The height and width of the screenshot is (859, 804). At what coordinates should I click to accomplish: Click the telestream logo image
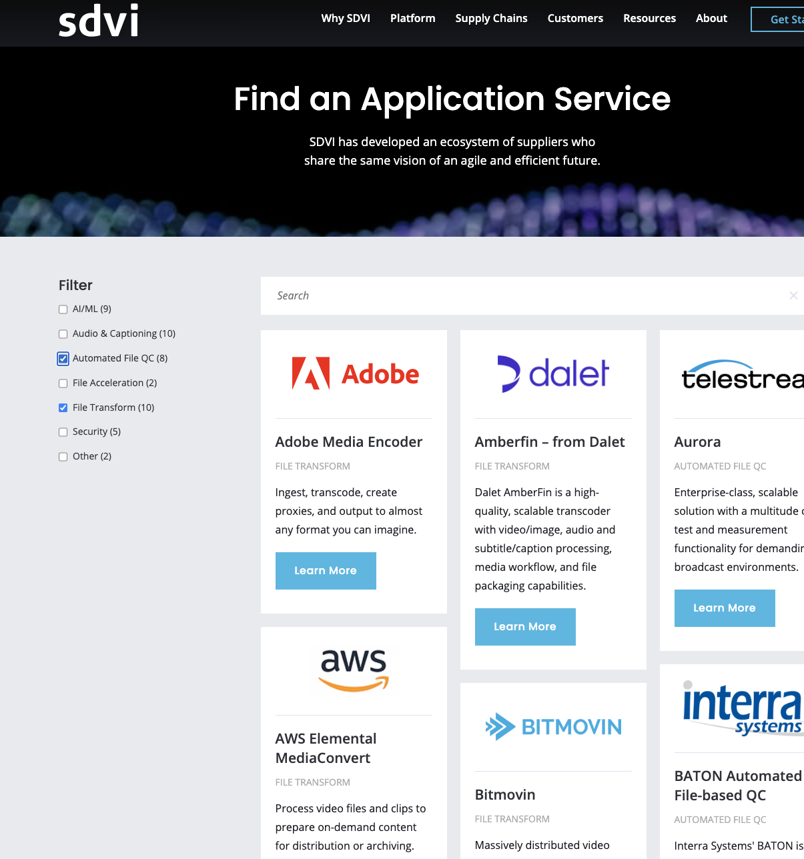coord(743,375)
